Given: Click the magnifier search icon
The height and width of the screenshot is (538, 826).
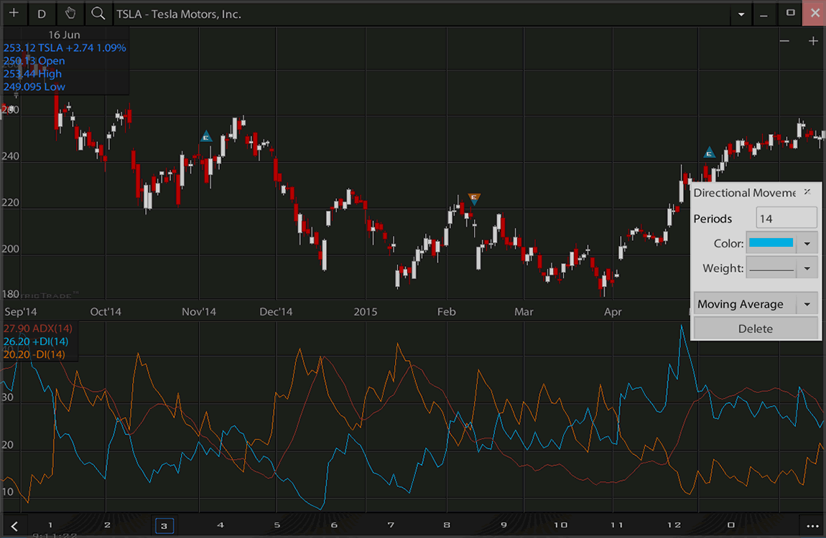Looking at the screenshot, I should [x=98, y=14].
